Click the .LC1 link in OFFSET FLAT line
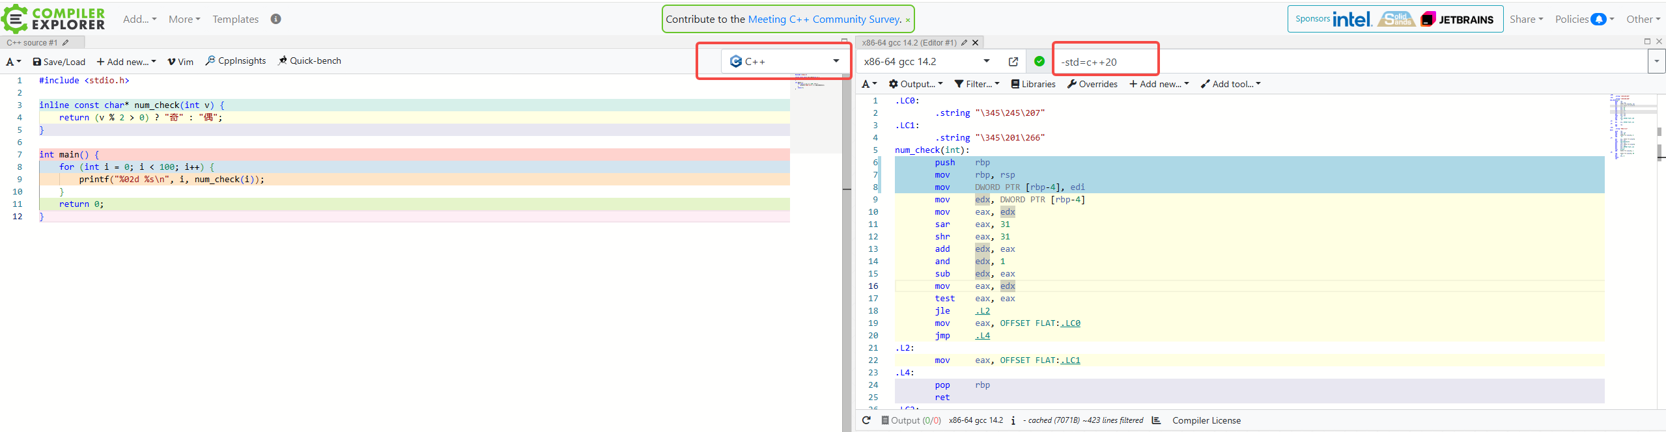Screen dimensions: 1666x432 click(x=1070, y=360)
